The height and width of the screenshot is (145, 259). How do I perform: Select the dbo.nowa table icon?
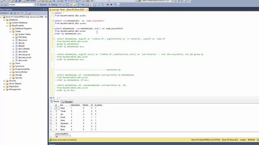pos(16,40)
